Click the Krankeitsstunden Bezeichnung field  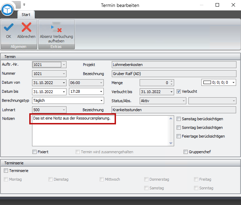coord(174,110)
